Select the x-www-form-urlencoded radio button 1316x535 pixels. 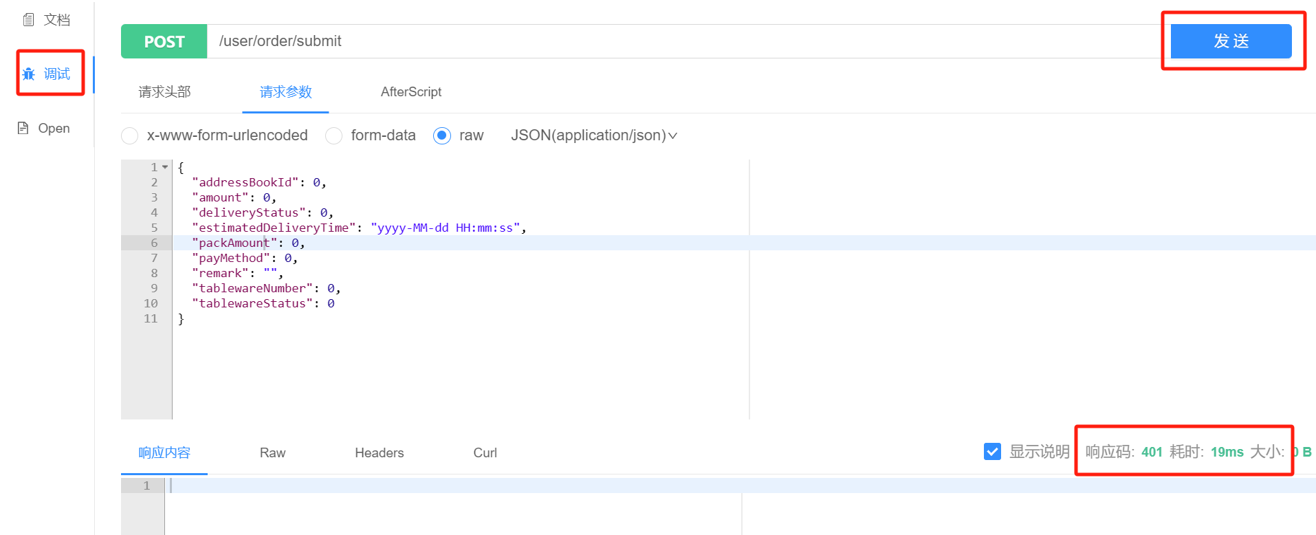click(x=129, y=135)
